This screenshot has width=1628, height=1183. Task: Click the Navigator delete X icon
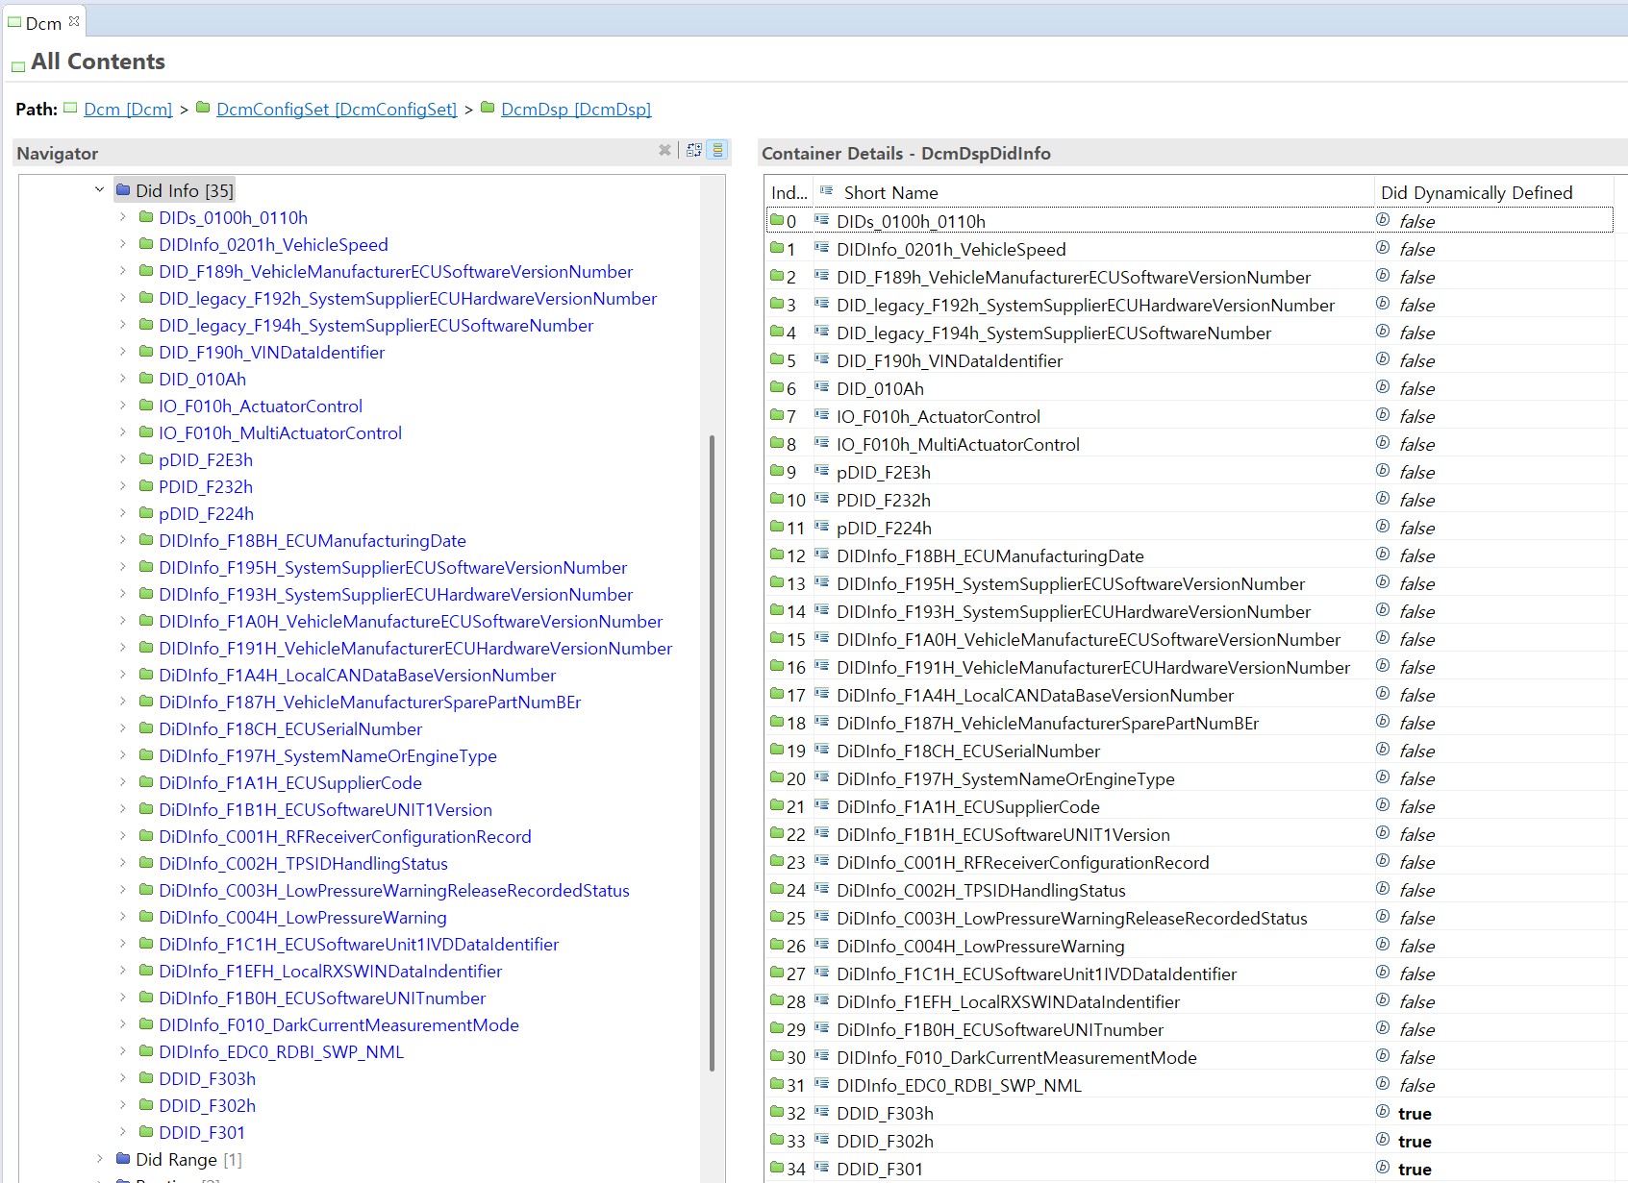click(x=664, y=150)
